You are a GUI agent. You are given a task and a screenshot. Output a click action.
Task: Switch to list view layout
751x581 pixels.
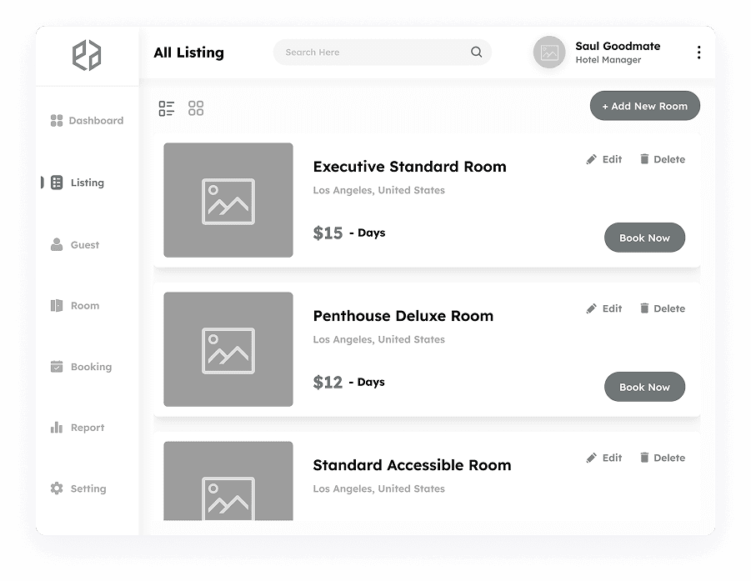point(166,108)
